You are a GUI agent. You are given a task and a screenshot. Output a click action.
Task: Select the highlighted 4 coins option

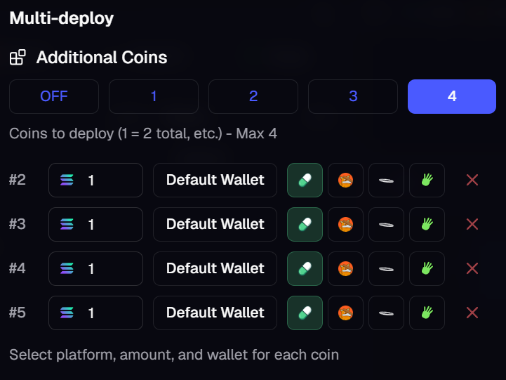coord(452,96)
